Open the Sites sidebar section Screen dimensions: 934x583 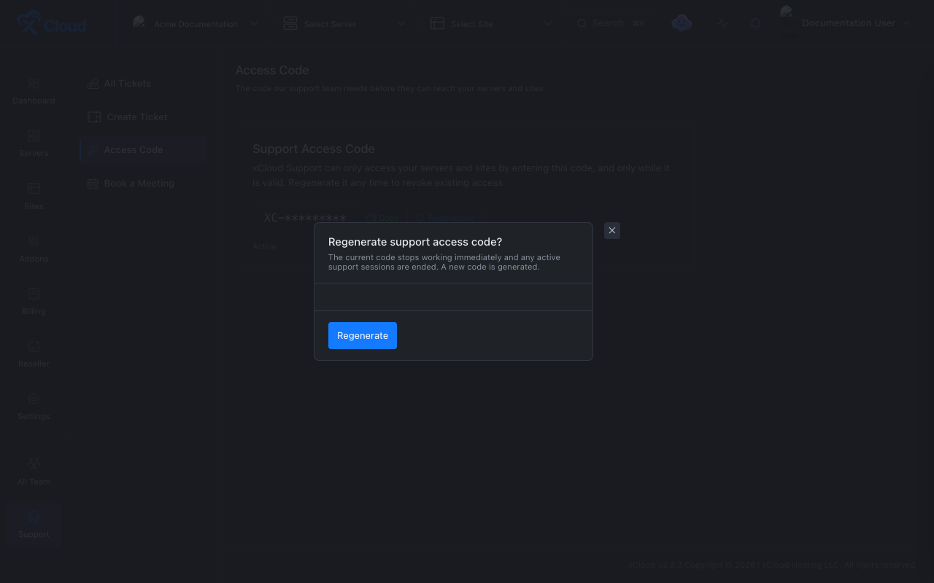pyautogui.click(x=34, y=197)
